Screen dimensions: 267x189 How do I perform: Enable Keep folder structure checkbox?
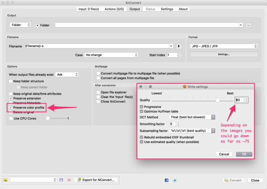pos(11,81)
